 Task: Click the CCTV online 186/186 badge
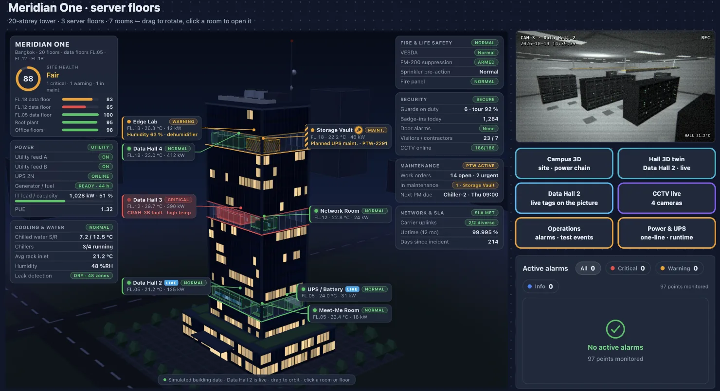[485, 148]
